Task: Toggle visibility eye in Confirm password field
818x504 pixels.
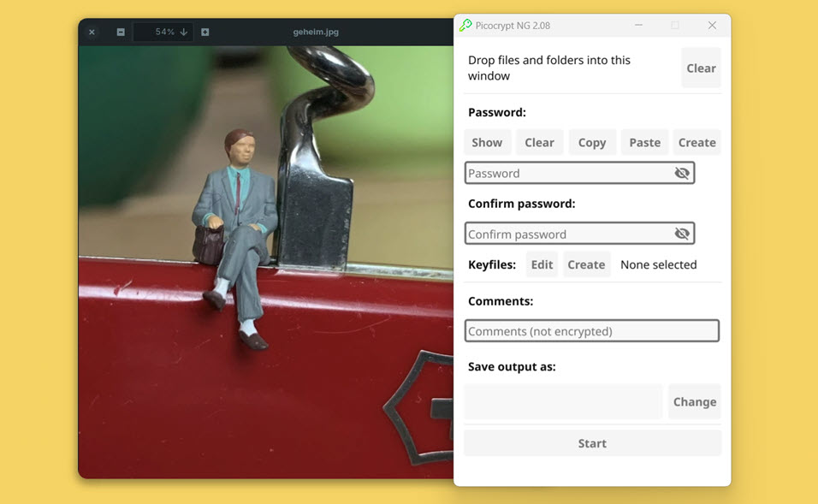Action: click(x=681, y=234)
